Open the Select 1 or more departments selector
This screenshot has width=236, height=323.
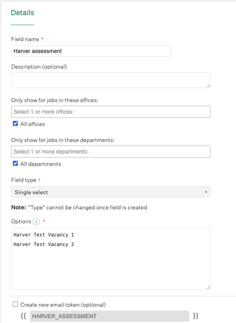[111, 152]
